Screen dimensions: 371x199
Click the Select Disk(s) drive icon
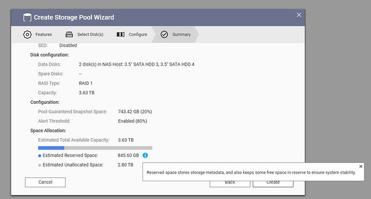69,34
